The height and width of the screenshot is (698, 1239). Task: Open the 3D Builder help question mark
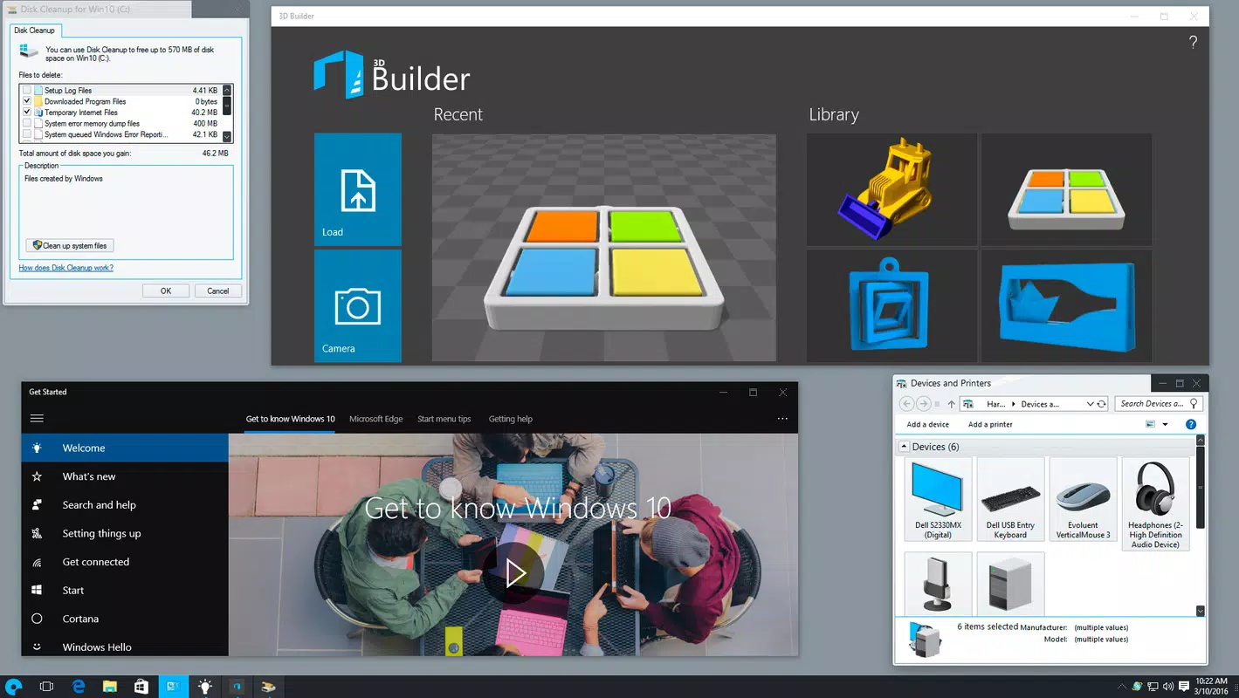1193,42
